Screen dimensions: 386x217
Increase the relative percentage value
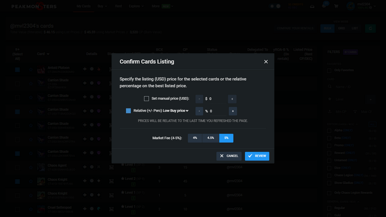[233, 111]
